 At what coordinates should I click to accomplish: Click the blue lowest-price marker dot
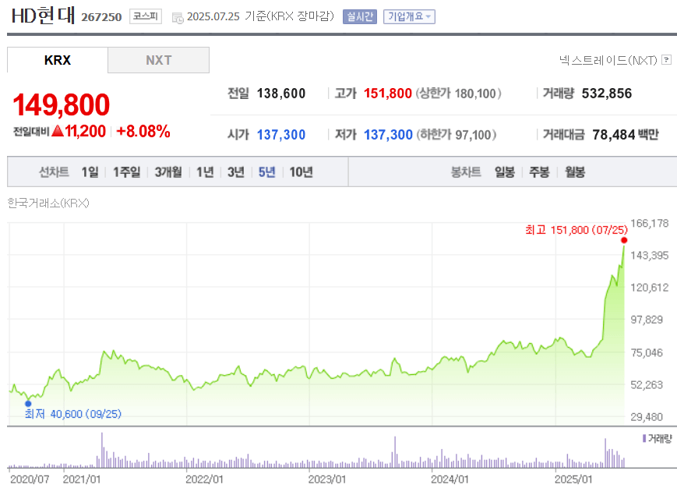[x=28, y=403]
